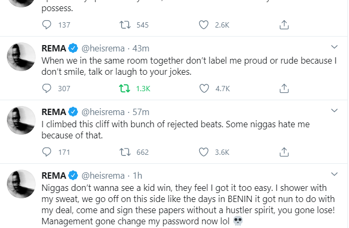Viewport: 349px width, 228px height.
Task: Share the 'proud or rude' tweet
Action: click(x=284, y=89)
